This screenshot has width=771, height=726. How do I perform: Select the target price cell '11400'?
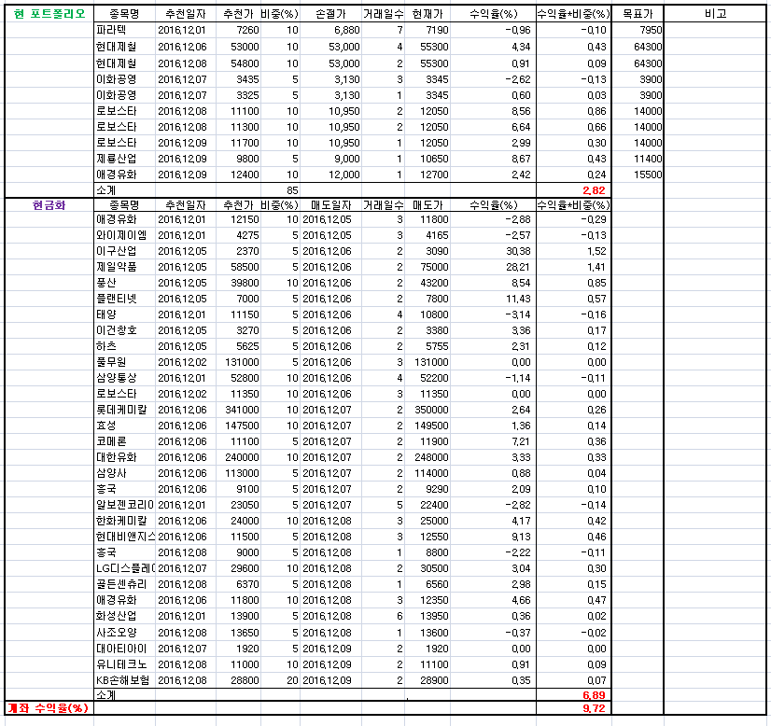648,159
